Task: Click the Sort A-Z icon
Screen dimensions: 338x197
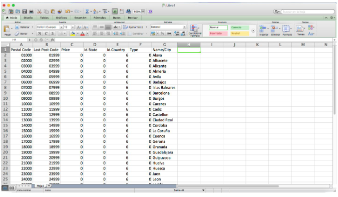Action: click(x=96, y=12)
